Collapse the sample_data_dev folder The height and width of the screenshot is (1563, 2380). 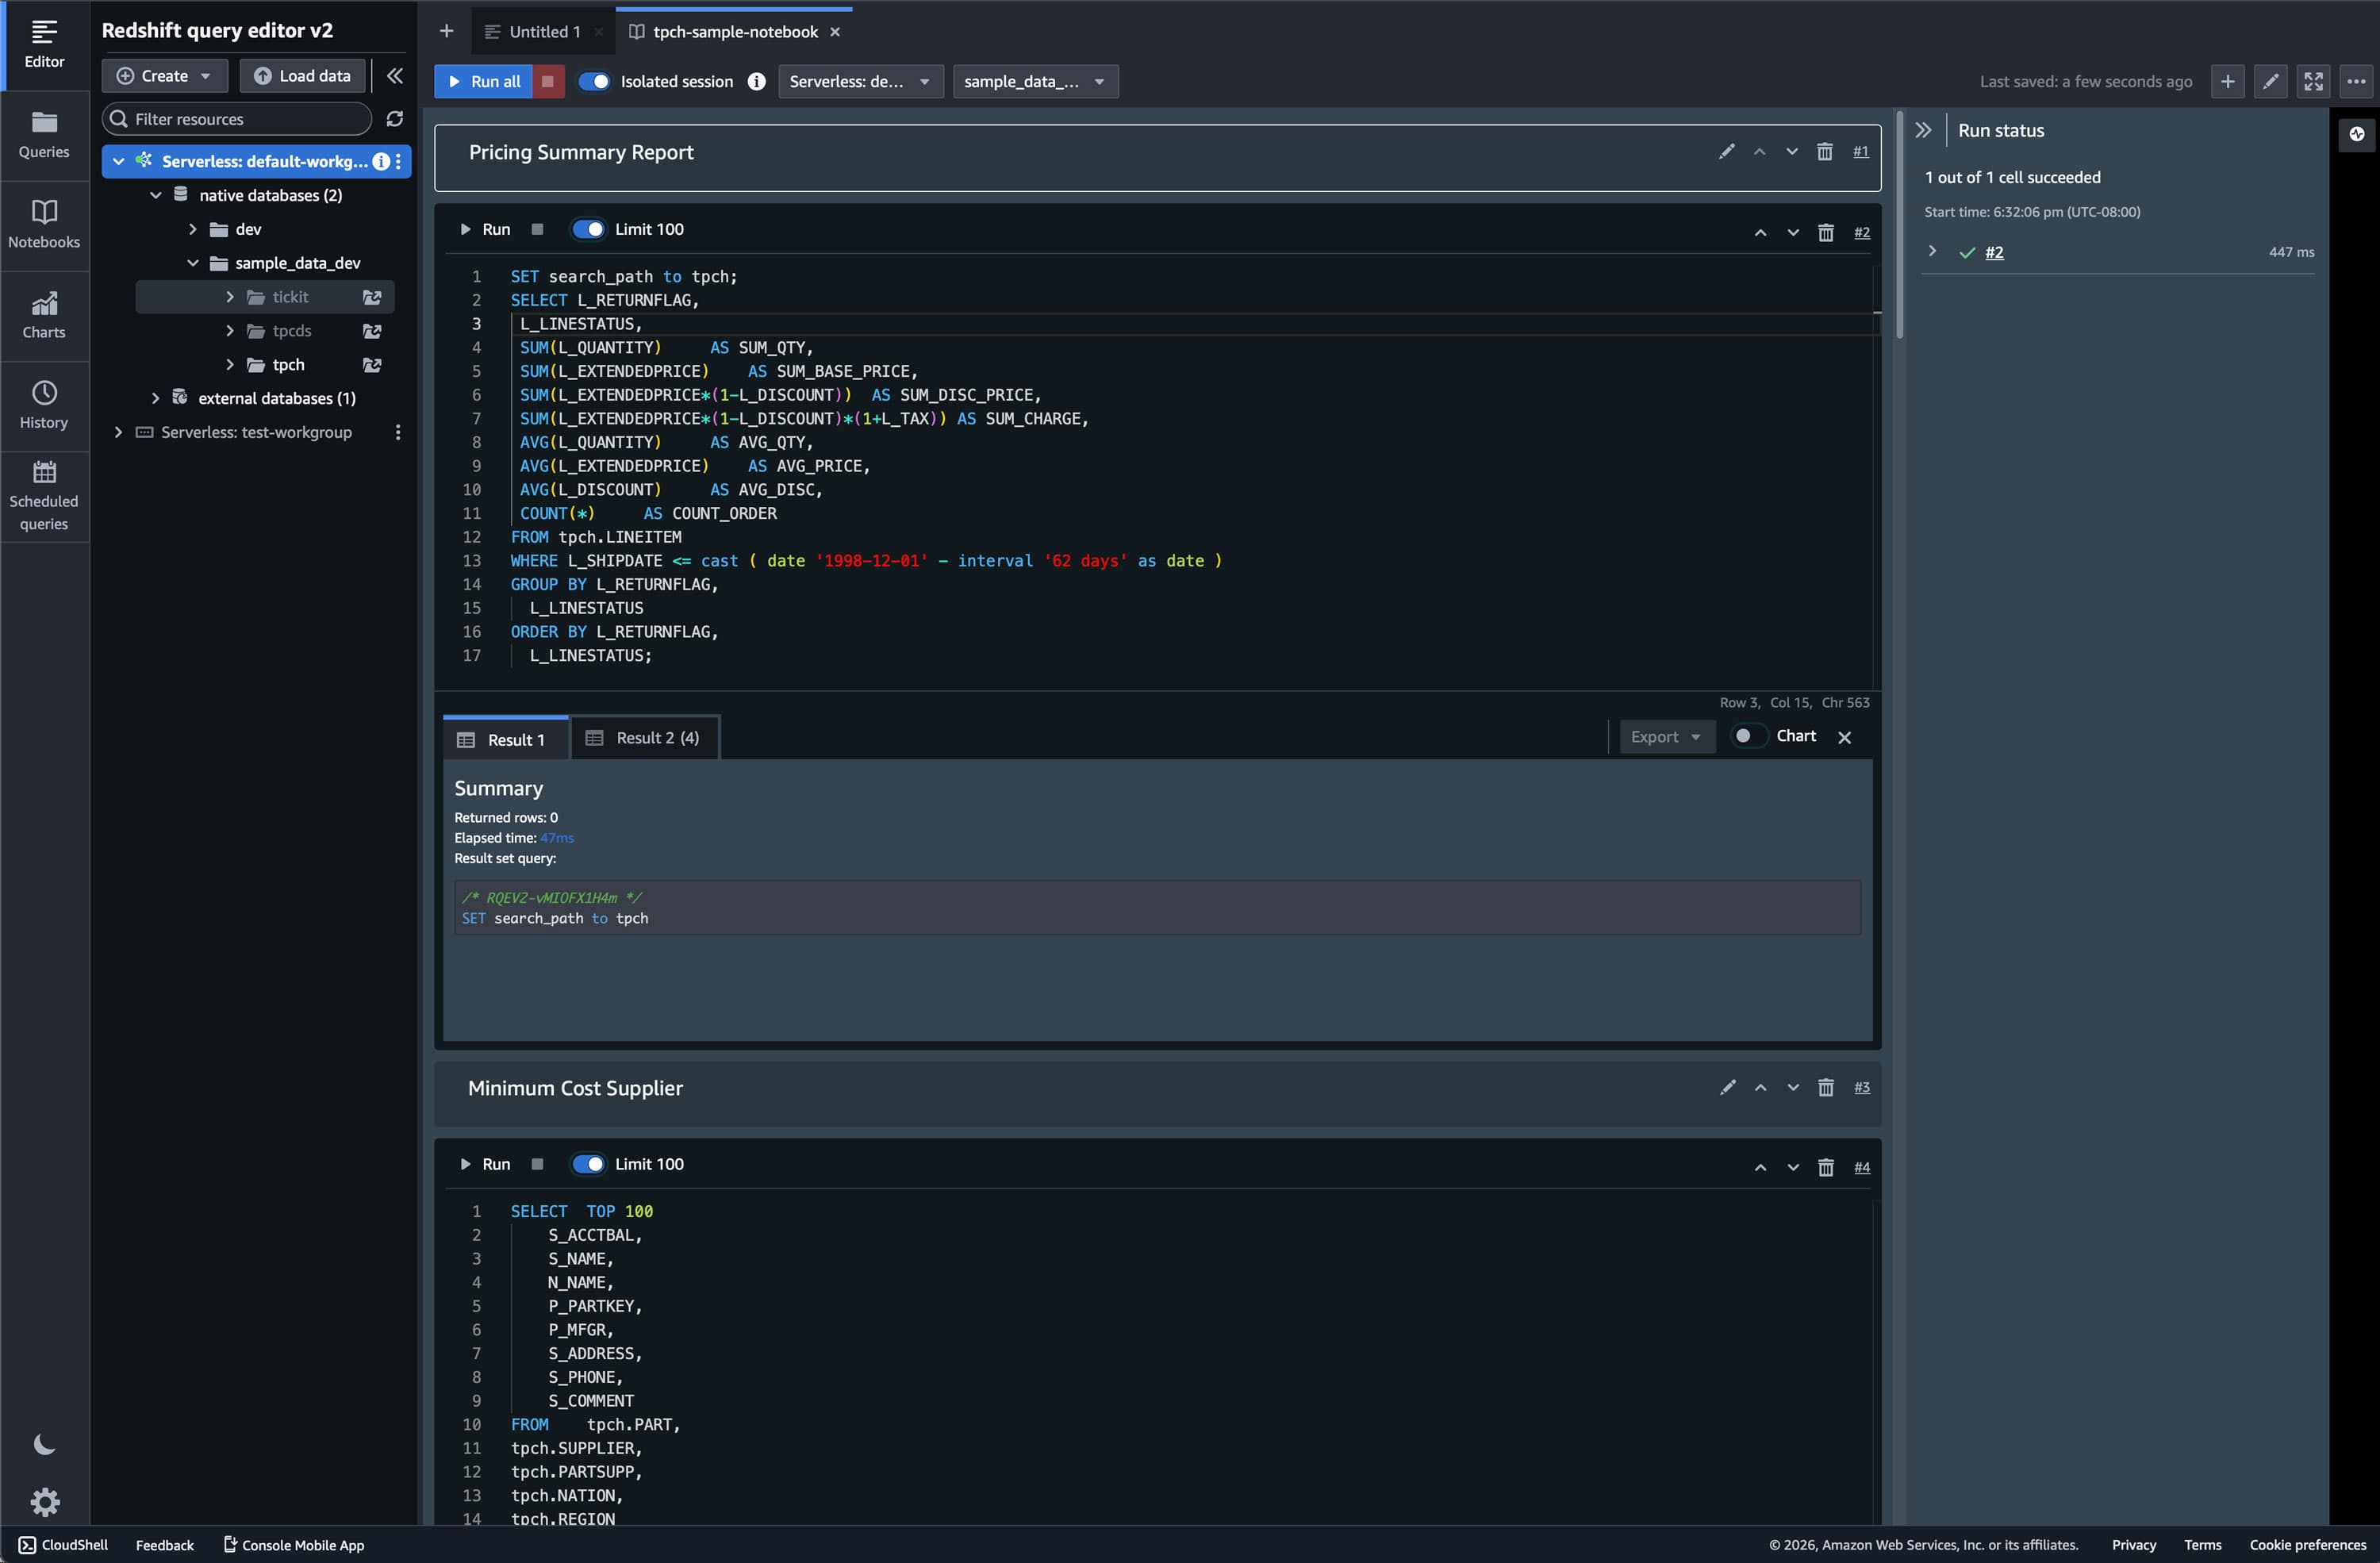coord(193,263)
